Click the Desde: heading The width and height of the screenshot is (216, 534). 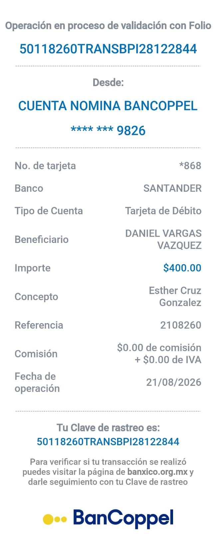point(108,82)
